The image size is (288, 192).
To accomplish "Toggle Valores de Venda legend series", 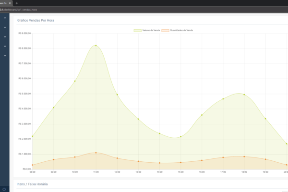I will 147,30.
